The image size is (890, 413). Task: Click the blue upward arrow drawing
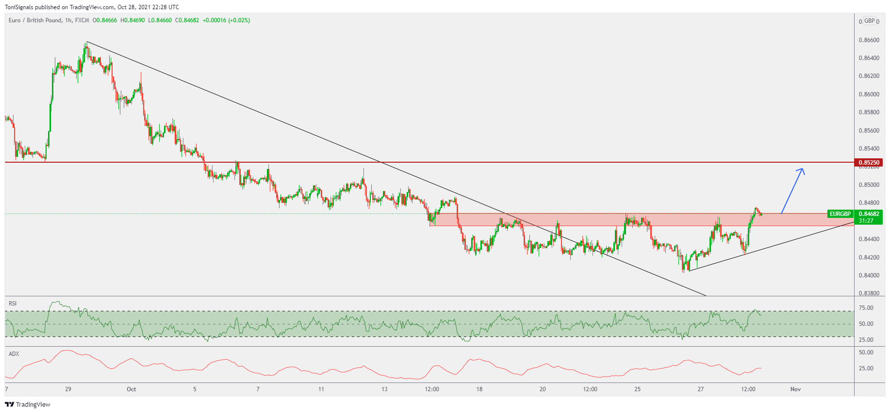click(793, 190)
